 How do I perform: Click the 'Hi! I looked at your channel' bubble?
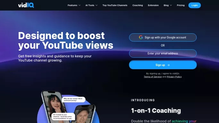click(x=63, y=117)
